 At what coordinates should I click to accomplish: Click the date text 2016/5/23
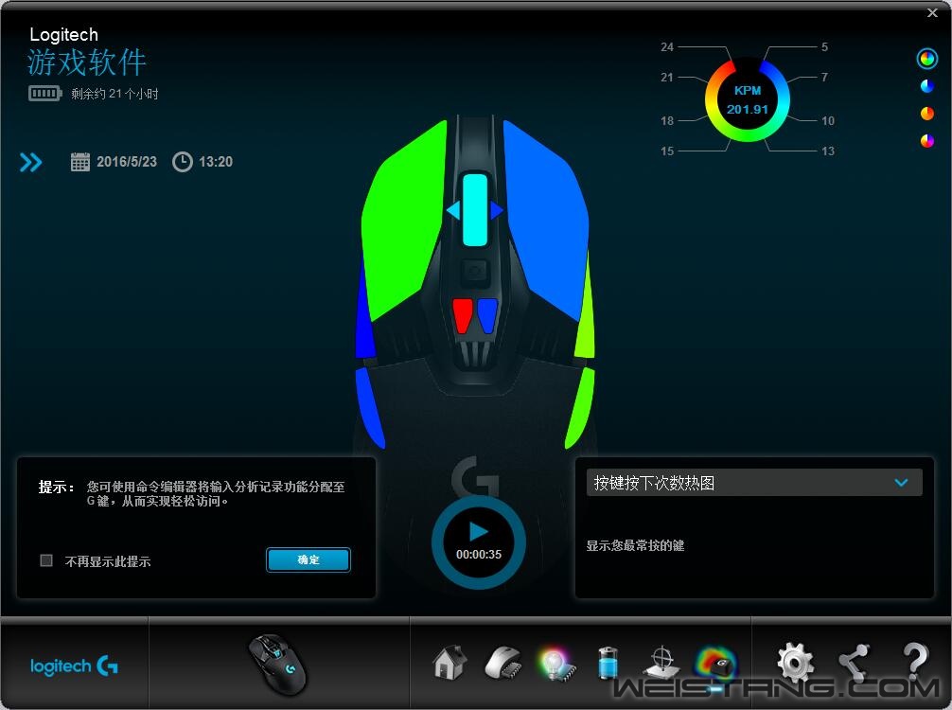(126, 162)
